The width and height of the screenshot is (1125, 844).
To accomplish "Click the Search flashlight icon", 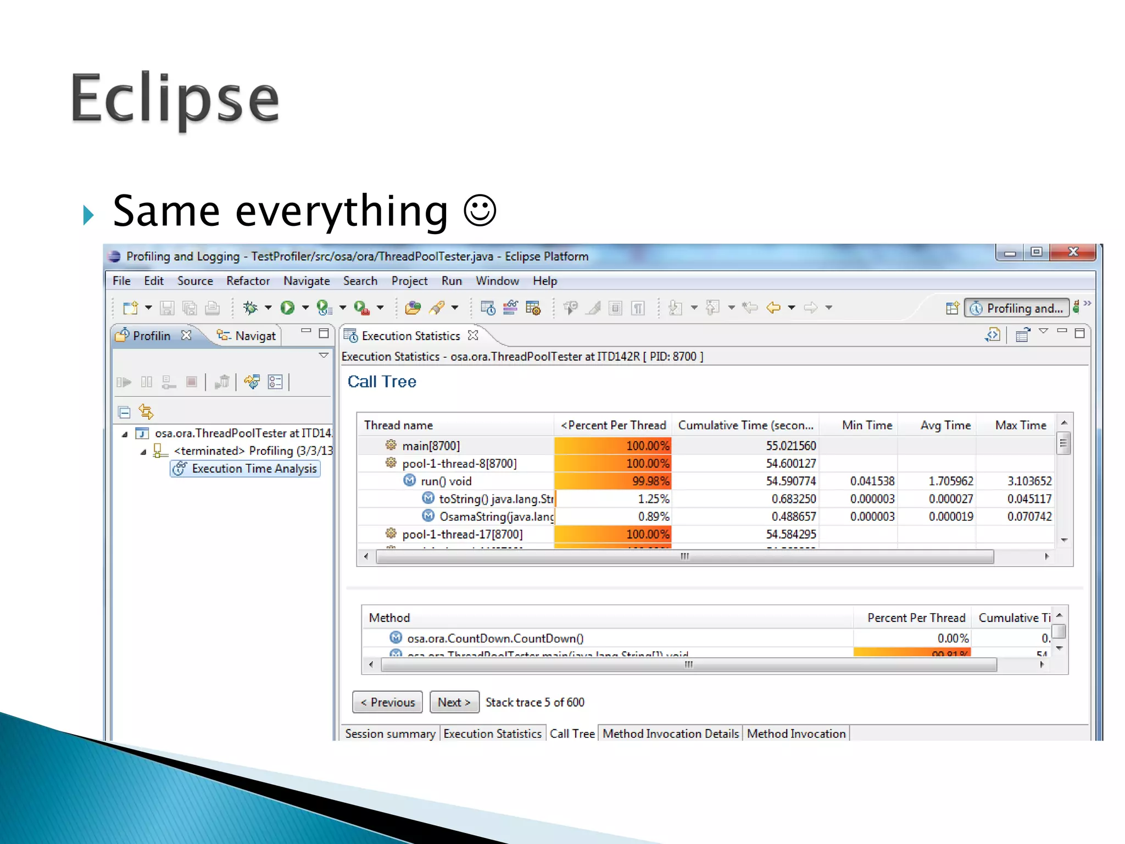I will tap(437, 308).
